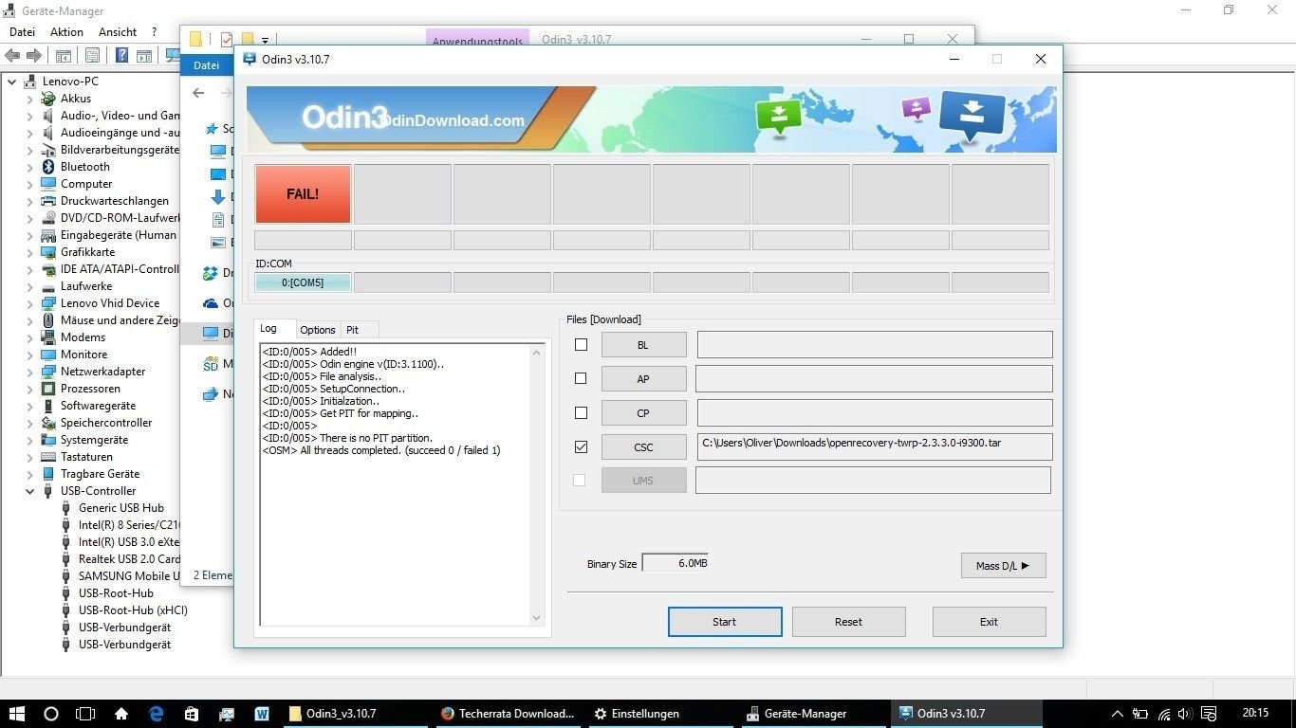Click the Binary Size 6.0MB field
This screenshot has width=1296, height=728.
coord(676,563)
